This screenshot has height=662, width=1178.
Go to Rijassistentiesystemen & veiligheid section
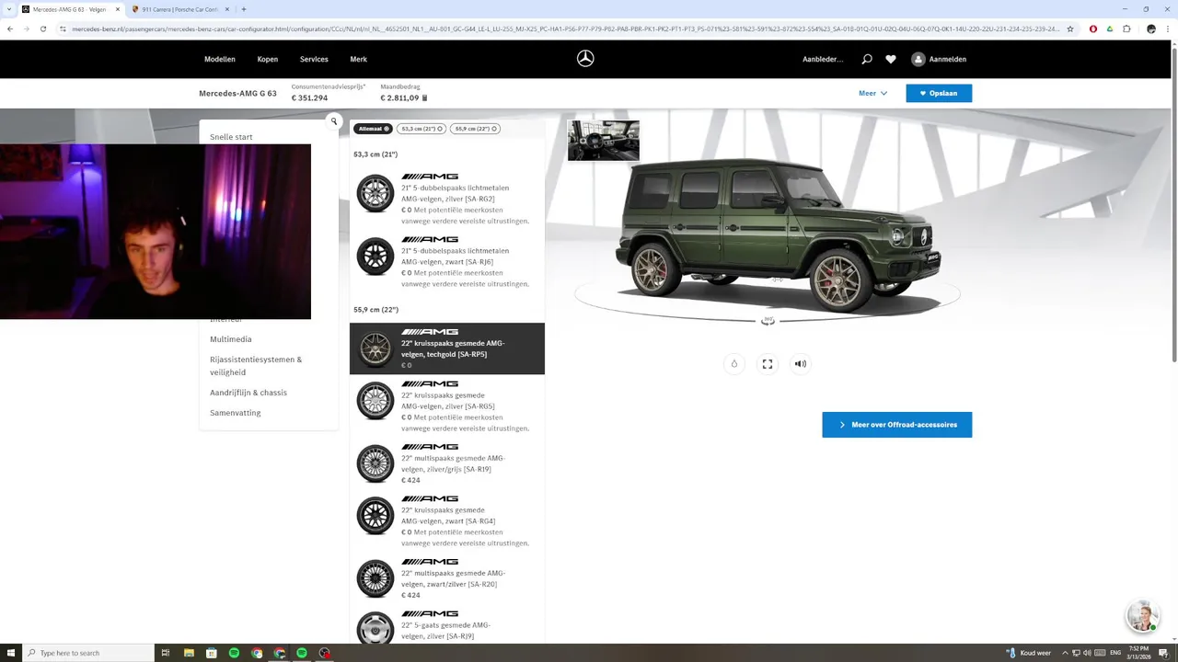[x=256, y=366]
